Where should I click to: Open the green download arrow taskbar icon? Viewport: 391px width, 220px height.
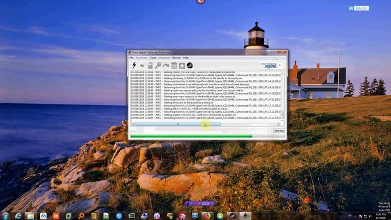tap(220, 216)
